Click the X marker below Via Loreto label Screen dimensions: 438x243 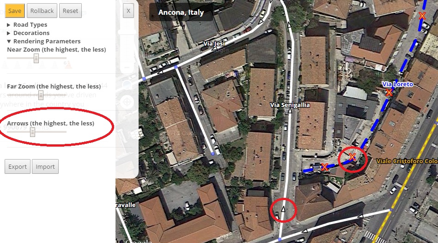tap(389, 93)
